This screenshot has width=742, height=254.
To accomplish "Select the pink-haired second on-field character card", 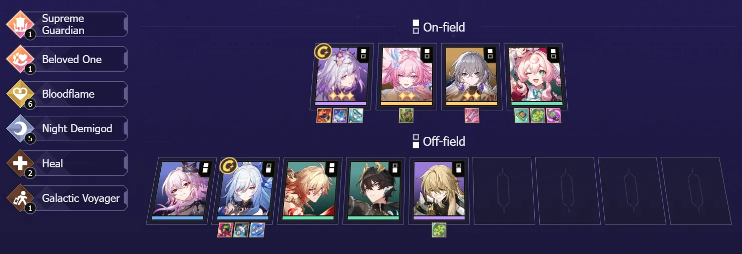I will coord(406,76).
